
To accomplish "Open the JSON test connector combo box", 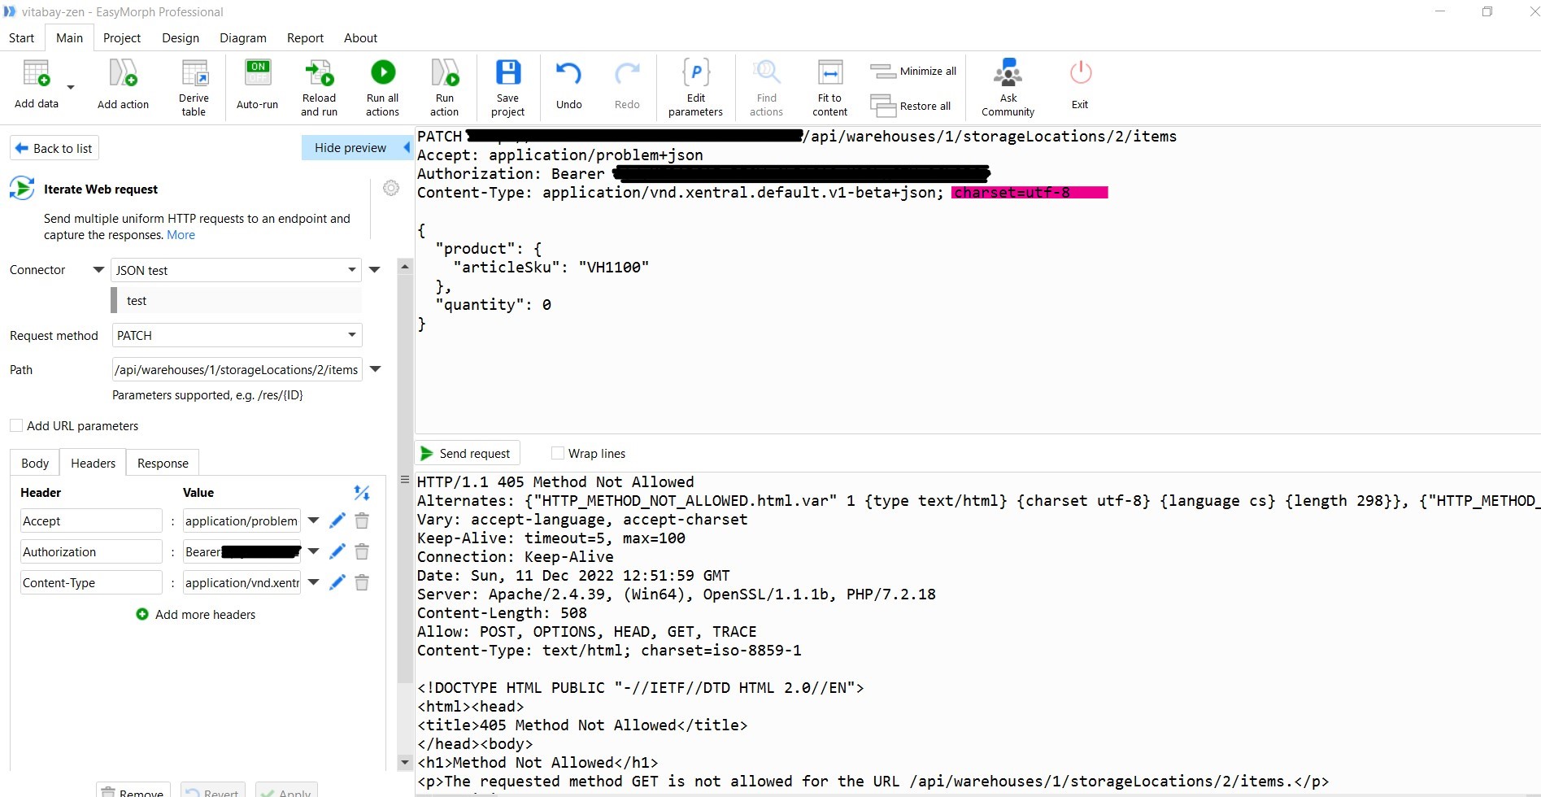I will pyautogui.click(x=236, y=270).
